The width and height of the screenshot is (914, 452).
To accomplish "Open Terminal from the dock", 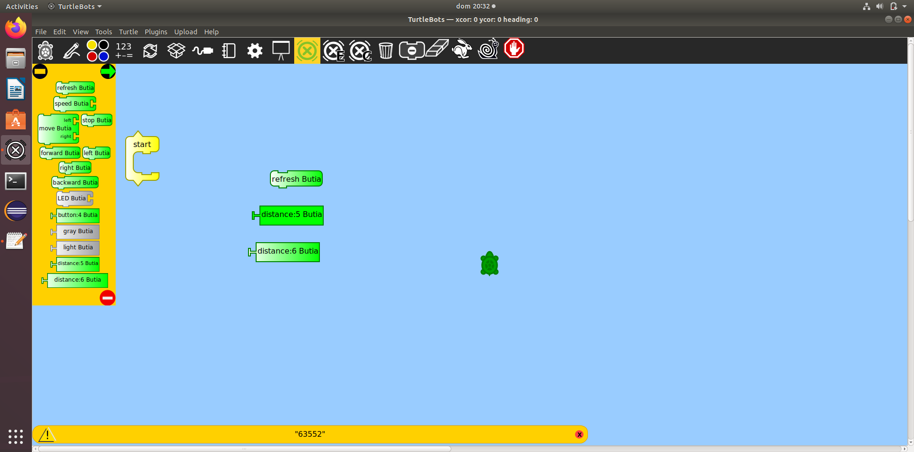I will tap(16, 181).
